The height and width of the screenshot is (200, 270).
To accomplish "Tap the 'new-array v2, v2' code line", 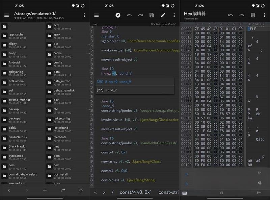I will 131,161.
